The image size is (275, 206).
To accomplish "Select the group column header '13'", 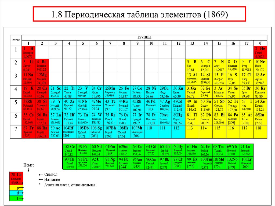I will coord(192,43).
